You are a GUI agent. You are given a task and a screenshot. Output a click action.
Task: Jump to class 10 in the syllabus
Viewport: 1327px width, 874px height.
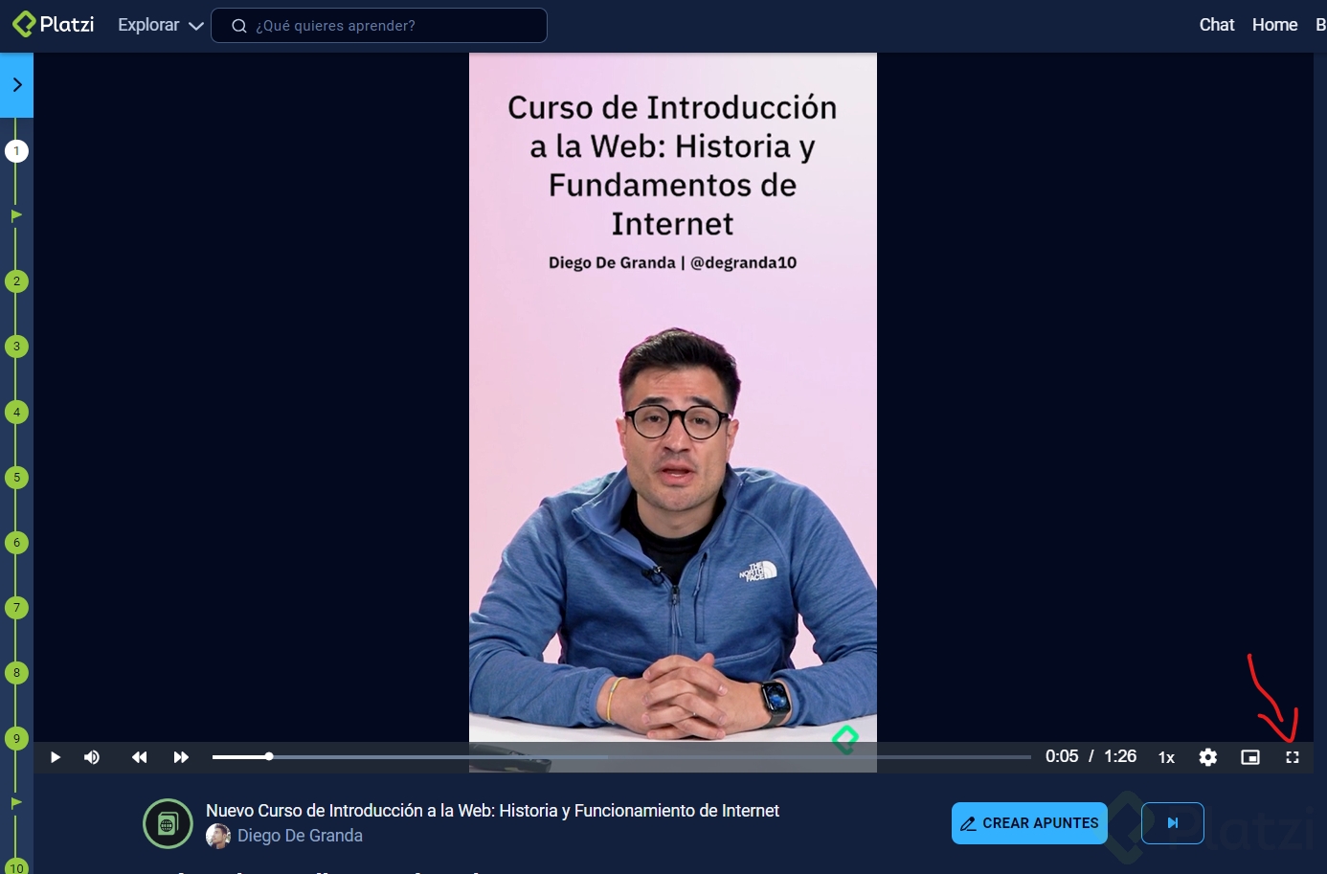[16, 867]
